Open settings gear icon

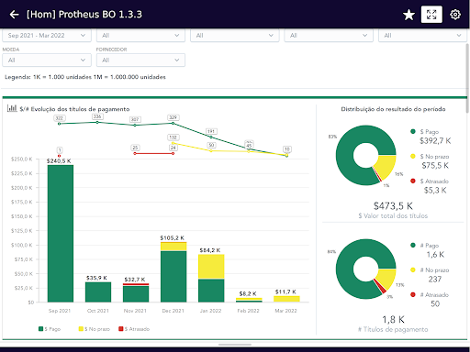tap(455, 15)
